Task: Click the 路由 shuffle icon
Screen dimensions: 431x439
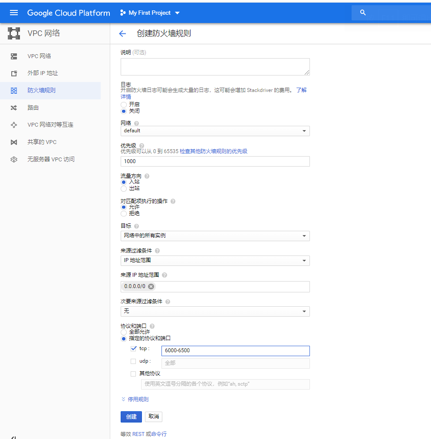Action: coord(14,108)
